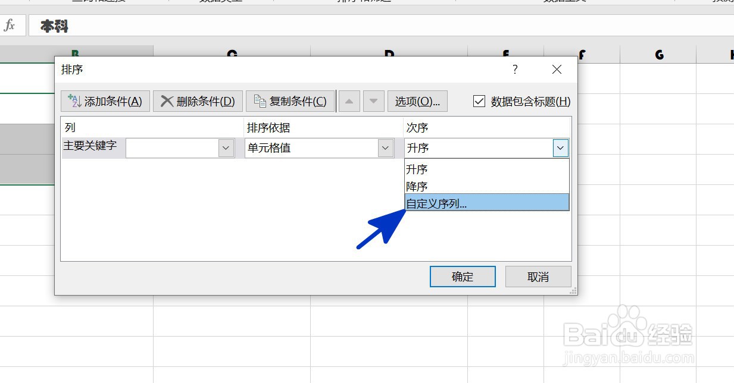Click the X delete condition (删除条件) icon
Viewport: 734px width, 383px height.
coord(168,101)
